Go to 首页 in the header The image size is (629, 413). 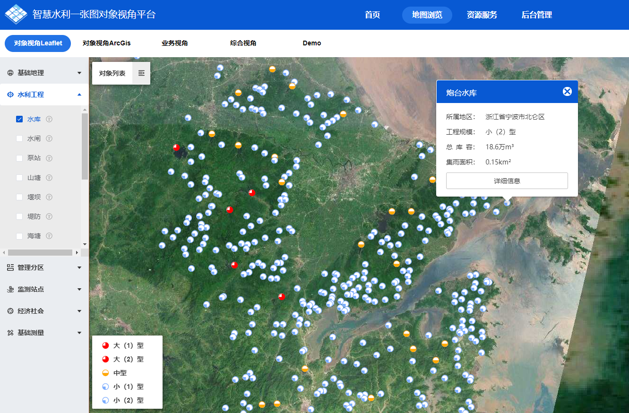pos(372,15)
